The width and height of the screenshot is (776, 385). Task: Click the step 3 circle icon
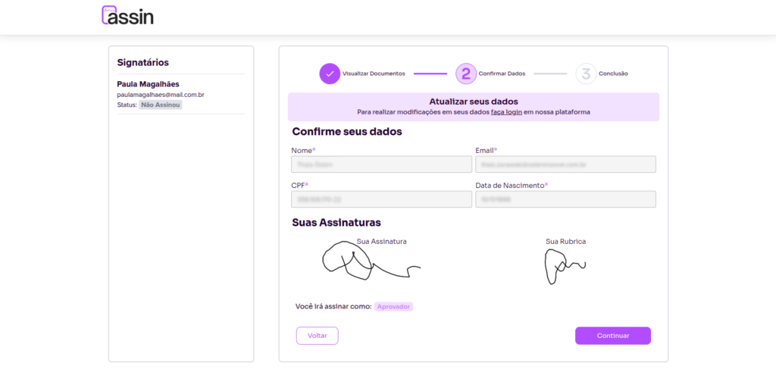585,74
